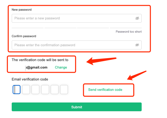This screenshot has width=167, height=118.
Task: Click the first password strength bar segment
Action: point(28,28)
